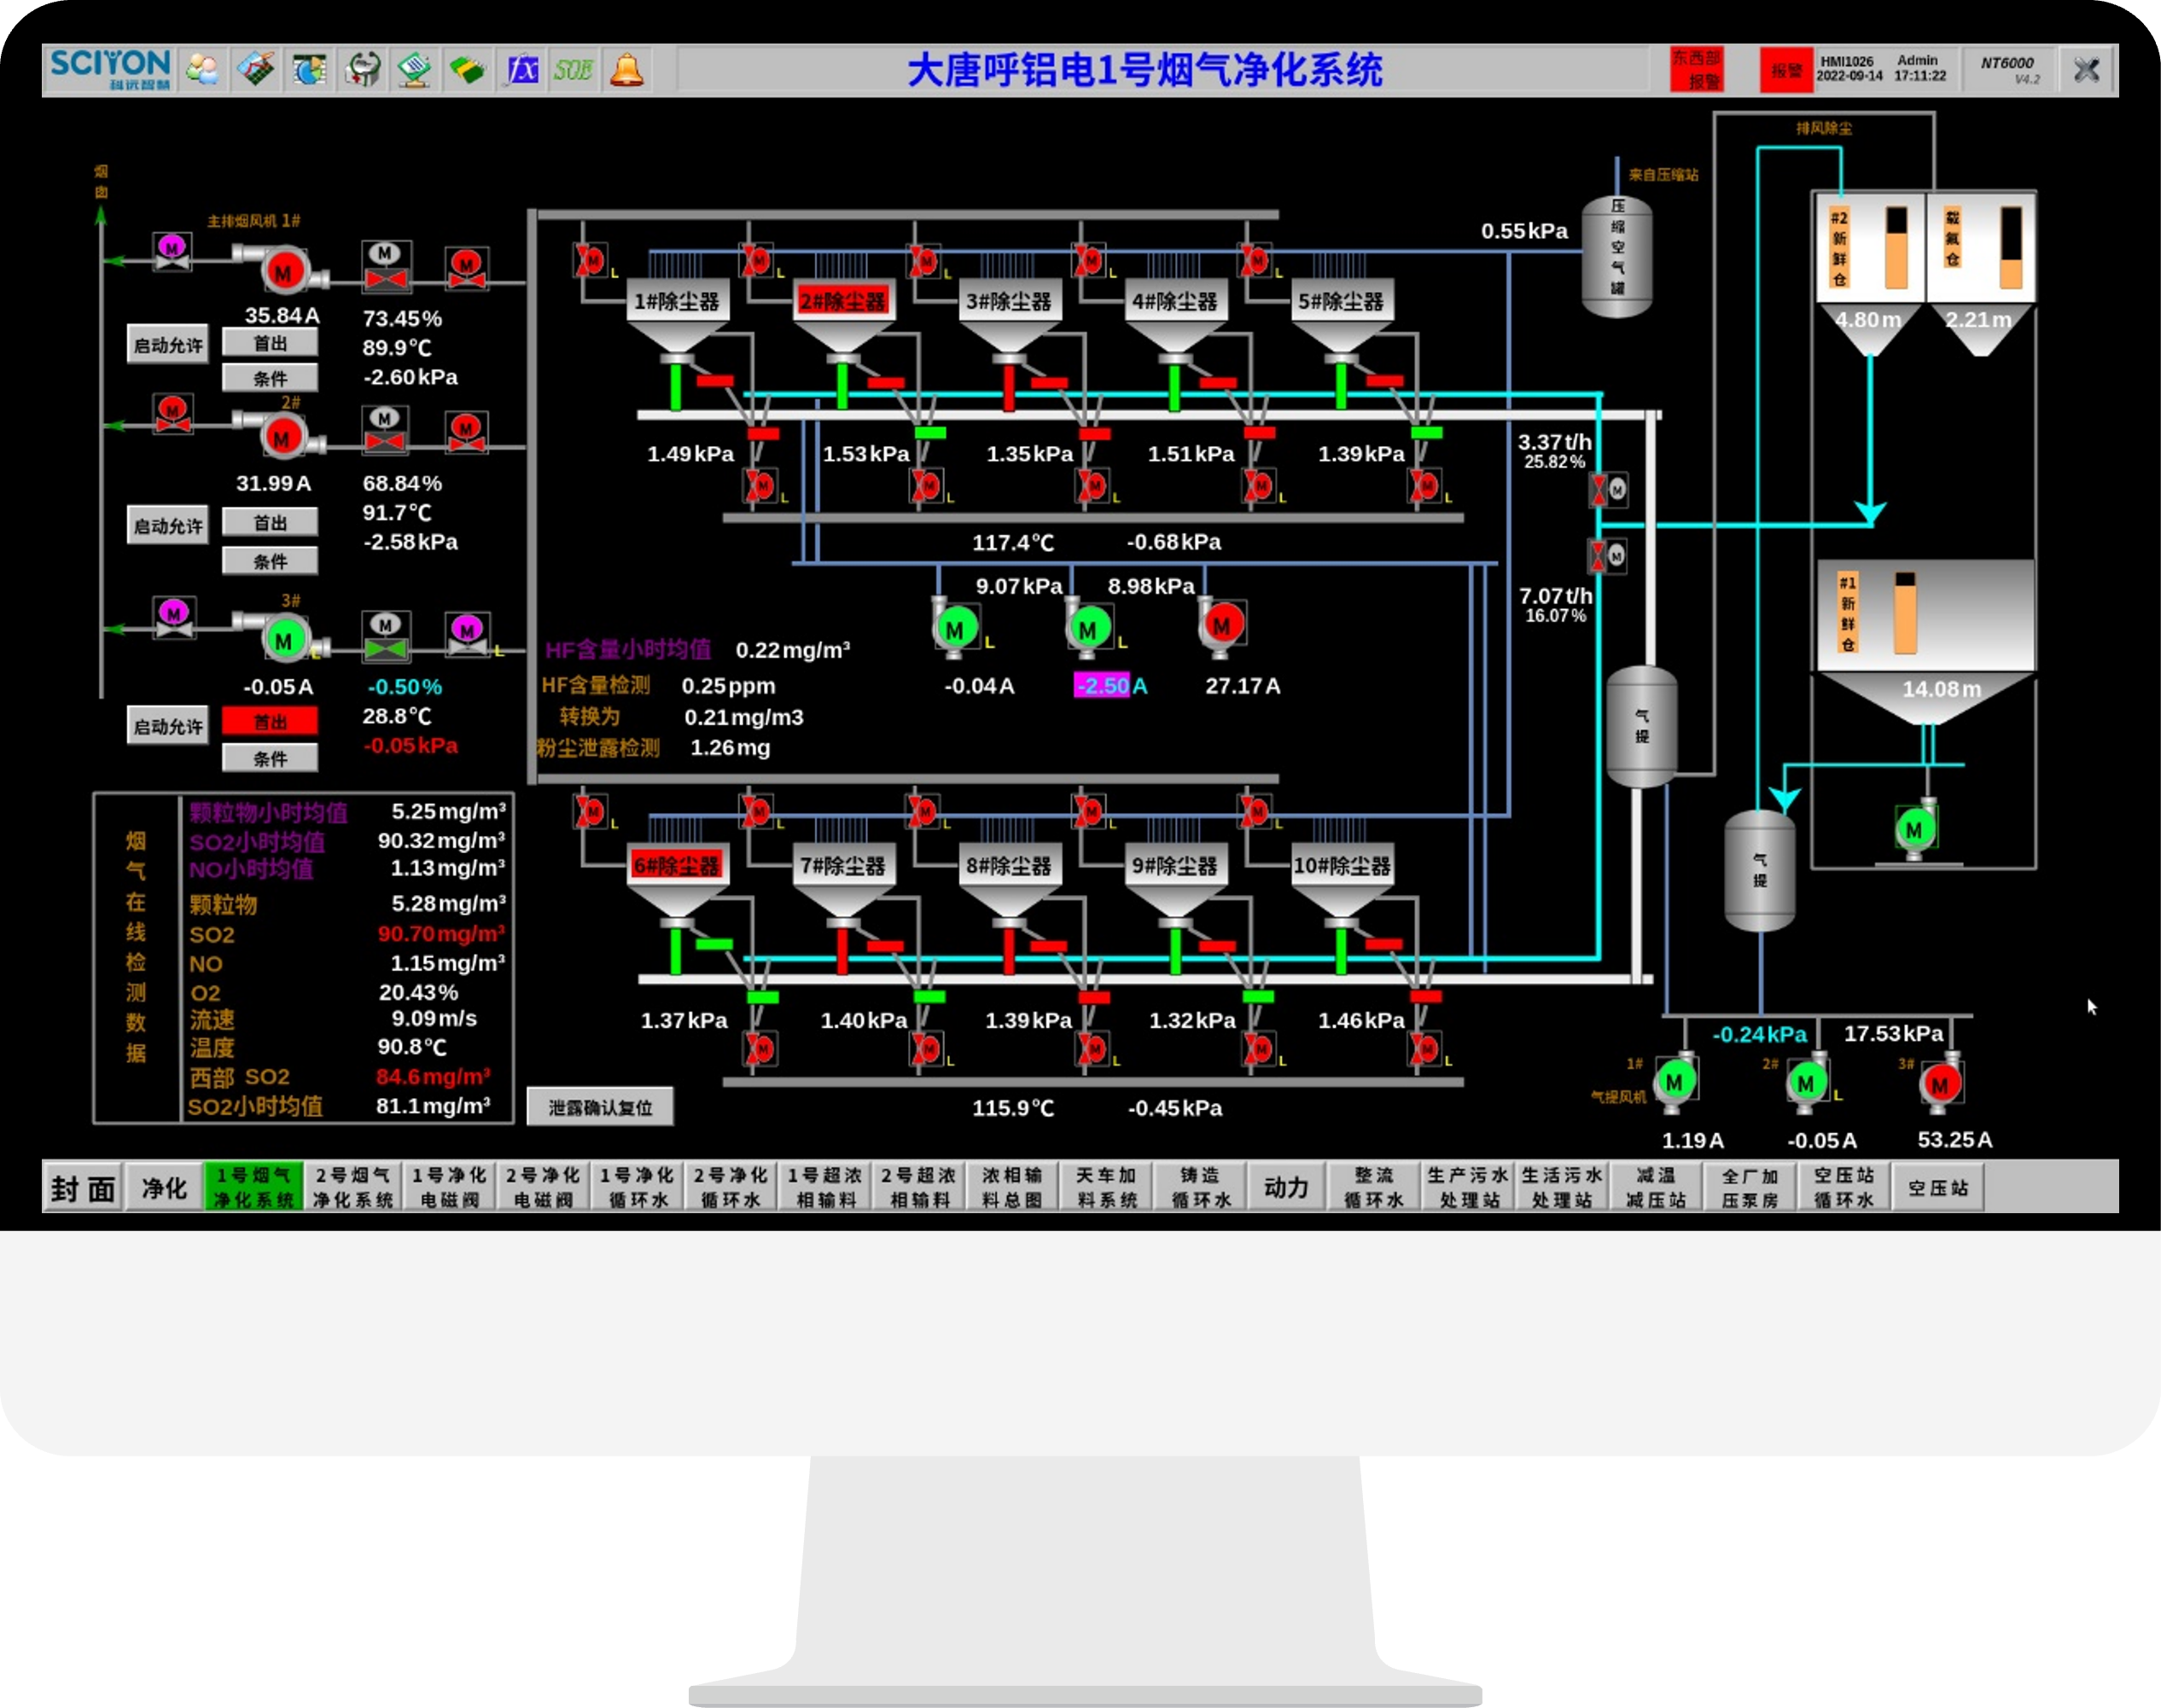Image resolution: width=2161 pixels, height=1708 pixels.
Task: Toggle red 首出 indicator for fan 3#
Action: click(269, 721)
